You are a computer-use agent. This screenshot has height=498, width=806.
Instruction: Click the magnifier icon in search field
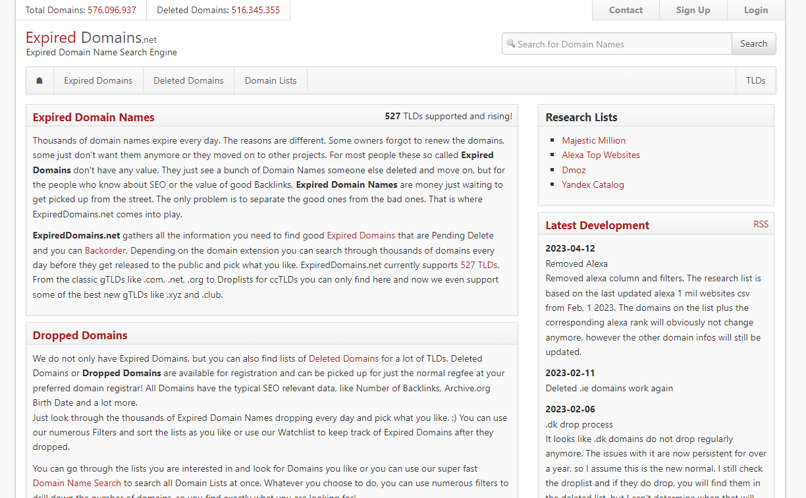(x=510, y=43)
